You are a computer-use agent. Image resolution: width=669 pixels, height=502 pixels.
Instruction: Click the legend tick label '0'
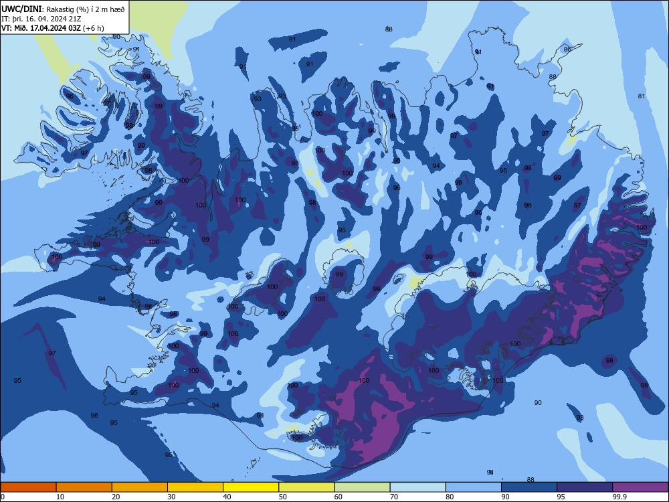(3, 497)
